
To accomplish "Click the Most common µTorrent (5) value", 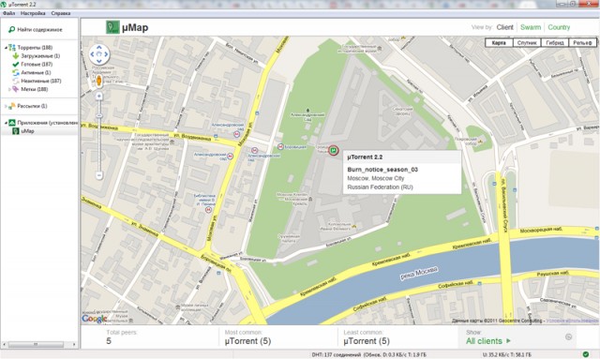I will tap(247, 341).
